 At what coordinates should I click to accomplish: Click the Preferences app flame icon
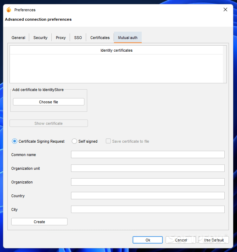pyautogui.click(x=9, y=9)
